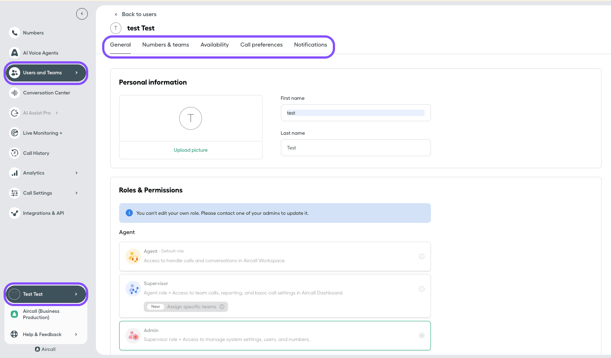Viewport: 611px width, 358px height.
Task: Open the info tooltip beside Assign specific teams
Action: click(x=223, y=307)
